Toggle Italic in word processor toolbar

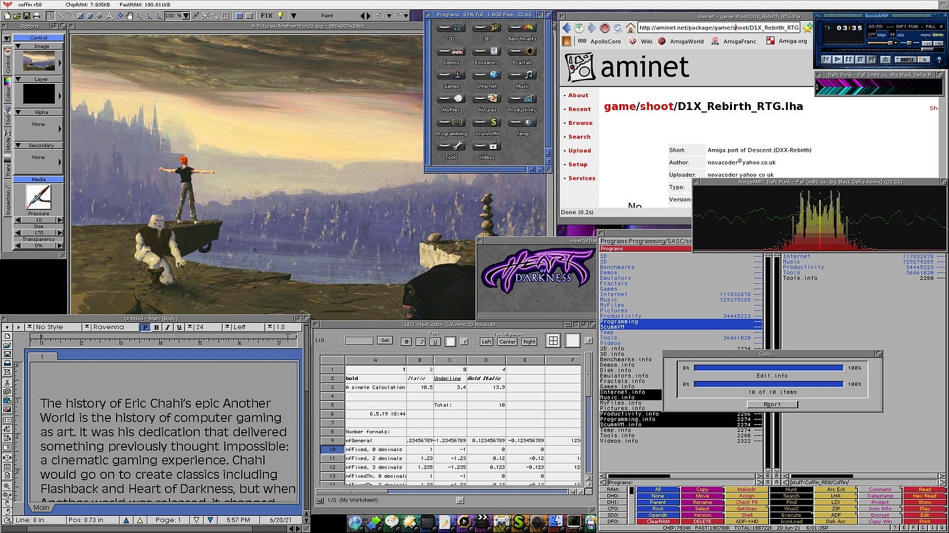[168, 327]
